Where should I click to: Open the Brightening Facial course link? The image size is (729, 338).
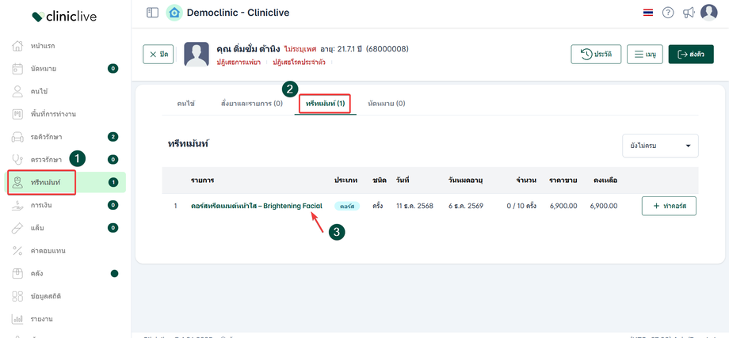256,206
